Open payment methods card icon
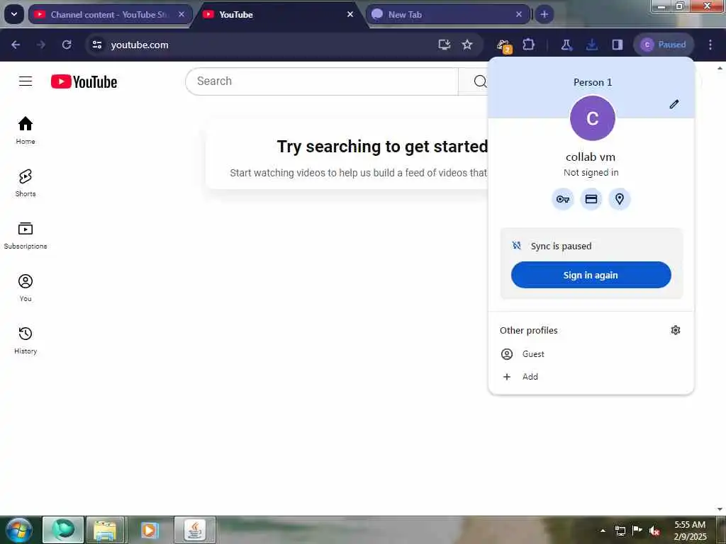This screenshot has height=544, width=726. (591, 199)
